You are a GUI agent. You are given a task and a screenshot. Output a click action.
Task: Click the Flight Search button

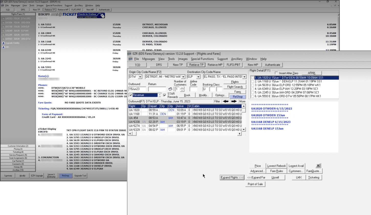(x=235, y=87)
